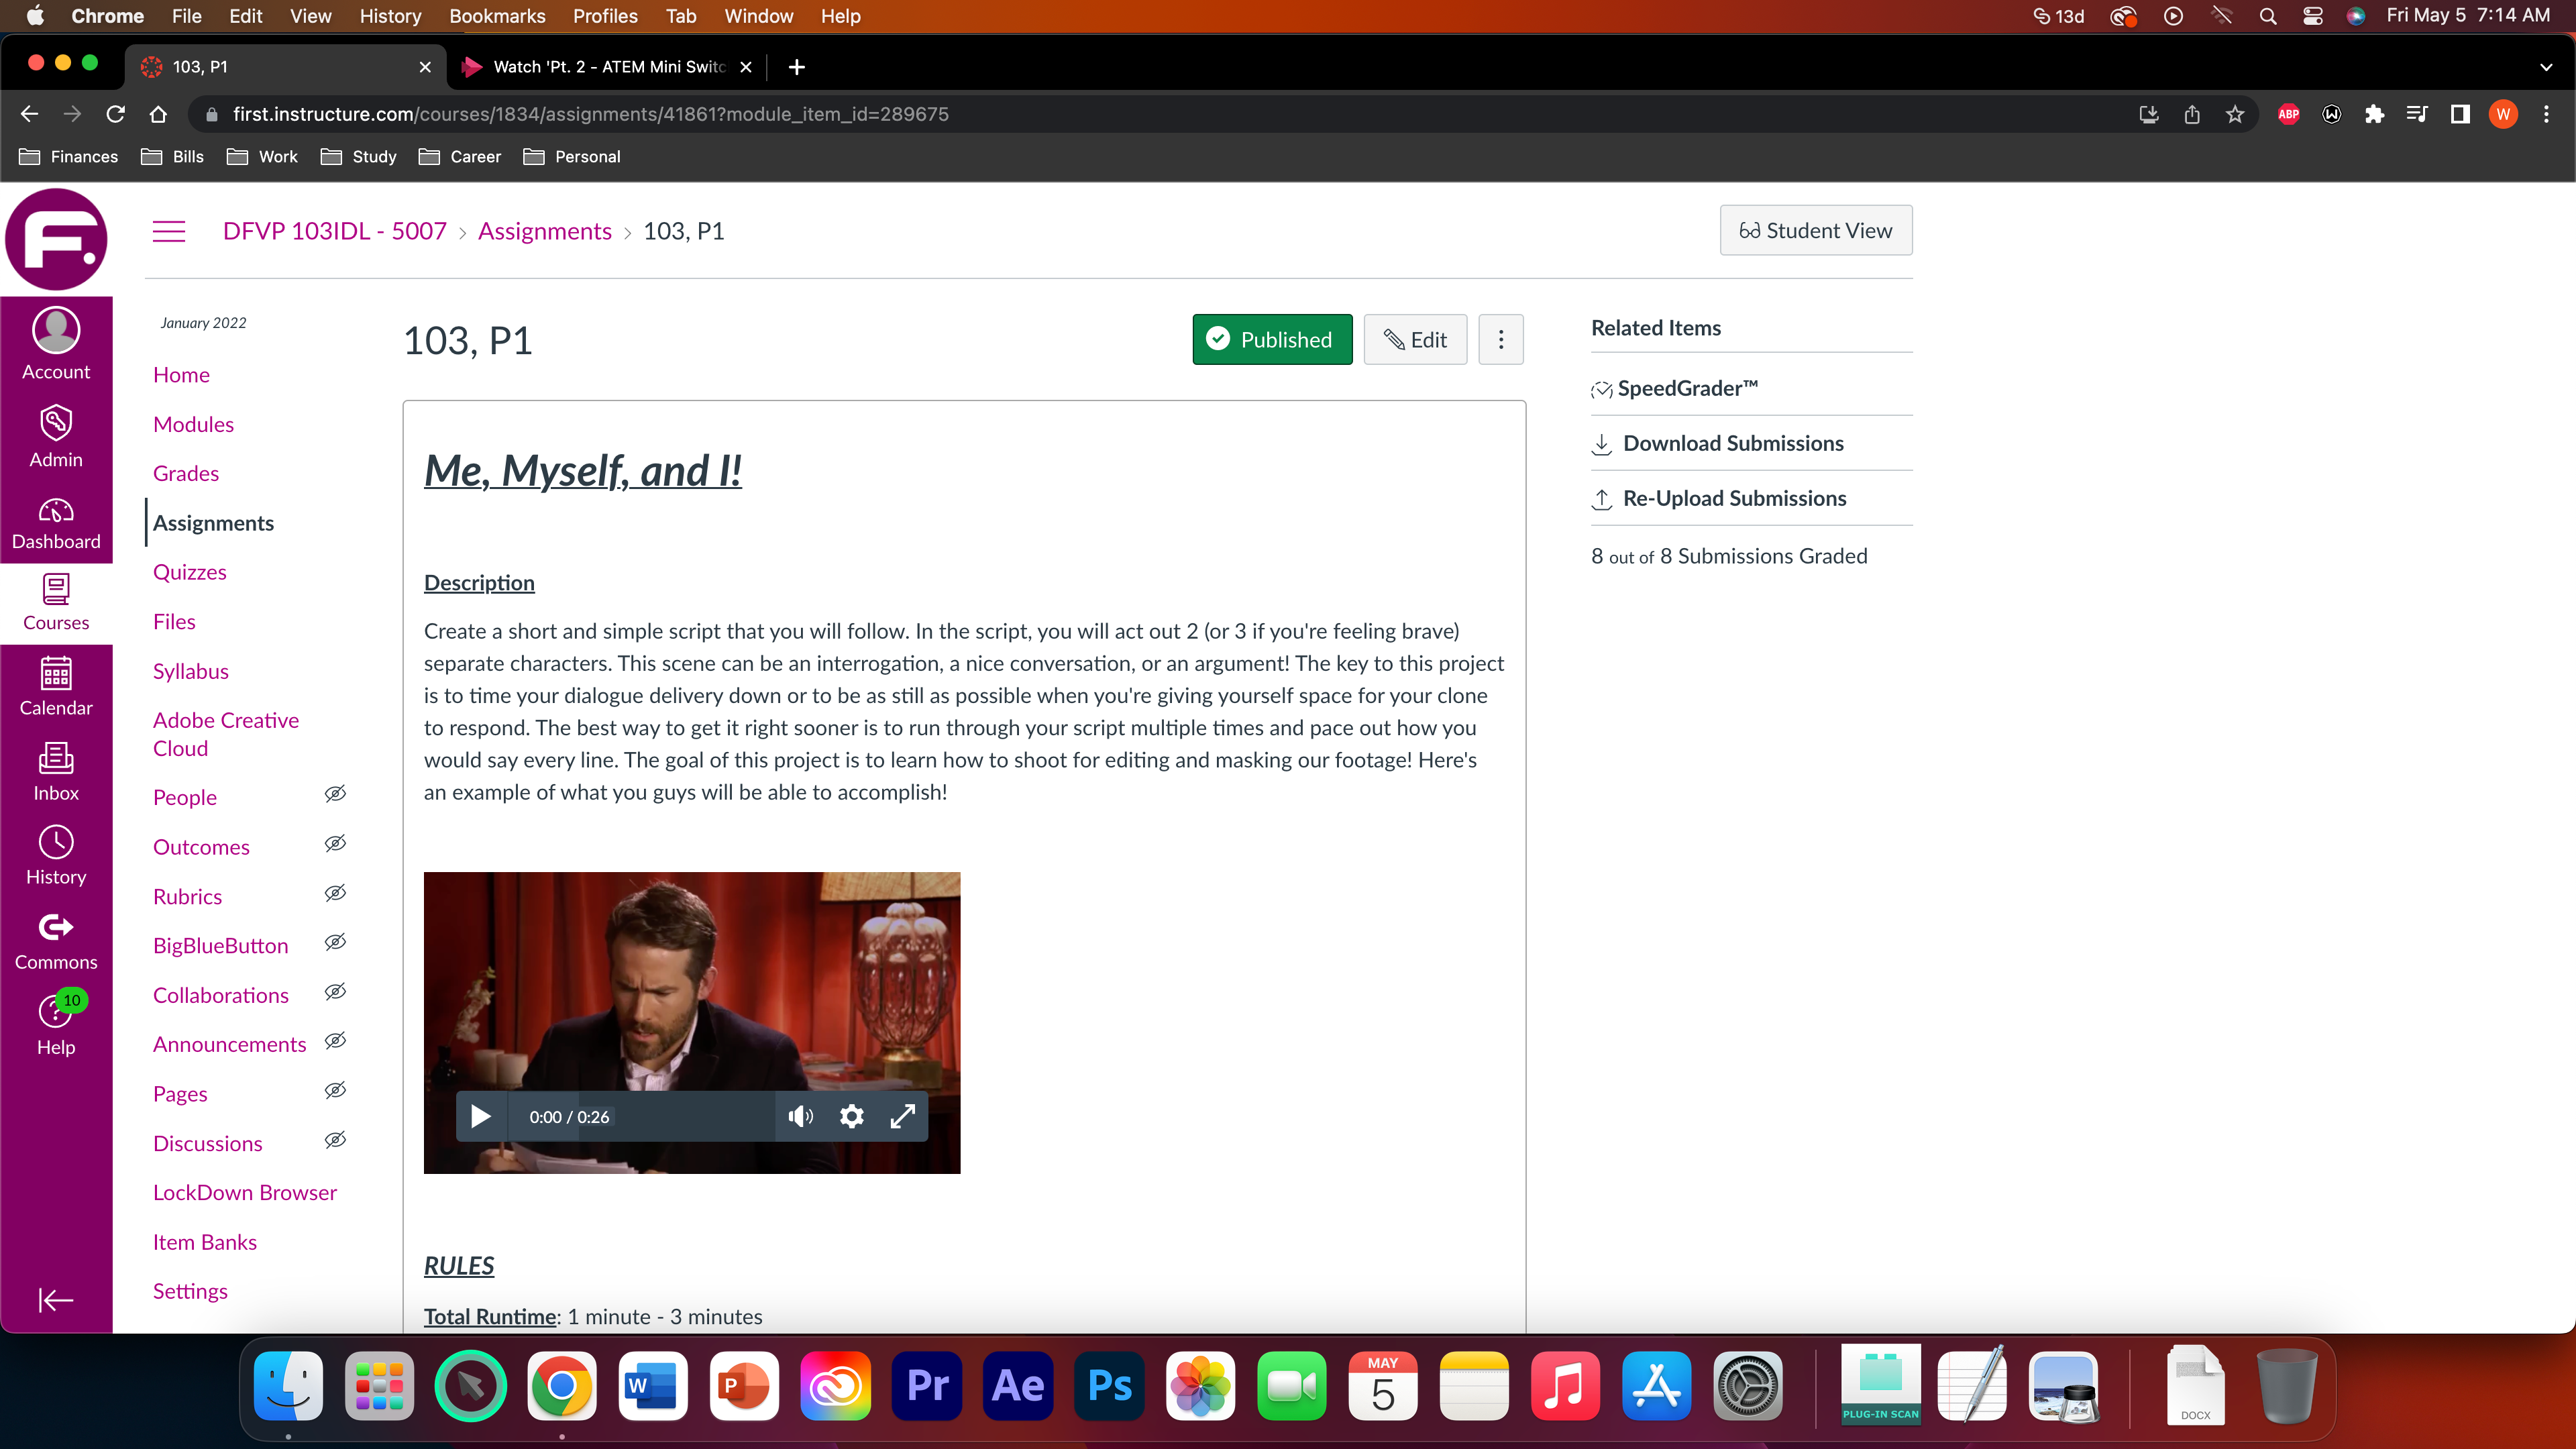Open the Help menu with 10 badge

point(56,1026)
